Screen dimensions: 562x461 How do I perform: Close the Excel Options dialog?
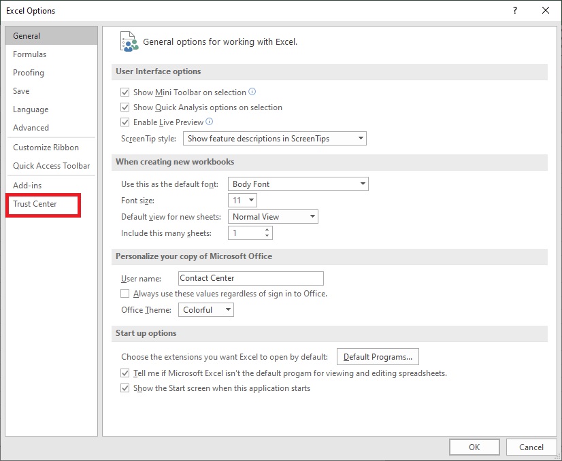click(x=546, y=10)
